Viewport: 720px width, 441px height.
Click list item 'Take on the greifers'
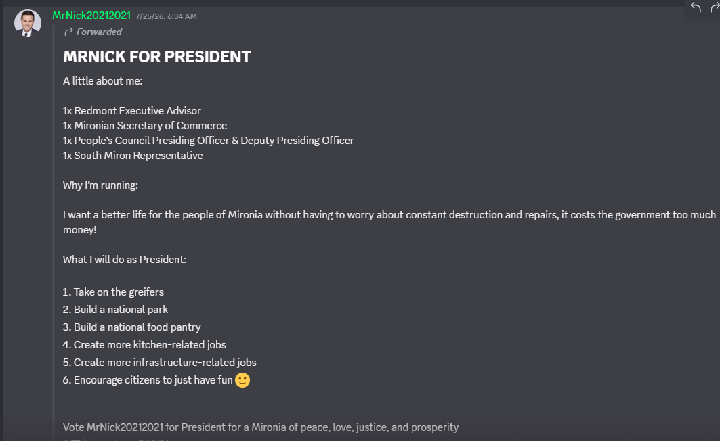point(113,292)
